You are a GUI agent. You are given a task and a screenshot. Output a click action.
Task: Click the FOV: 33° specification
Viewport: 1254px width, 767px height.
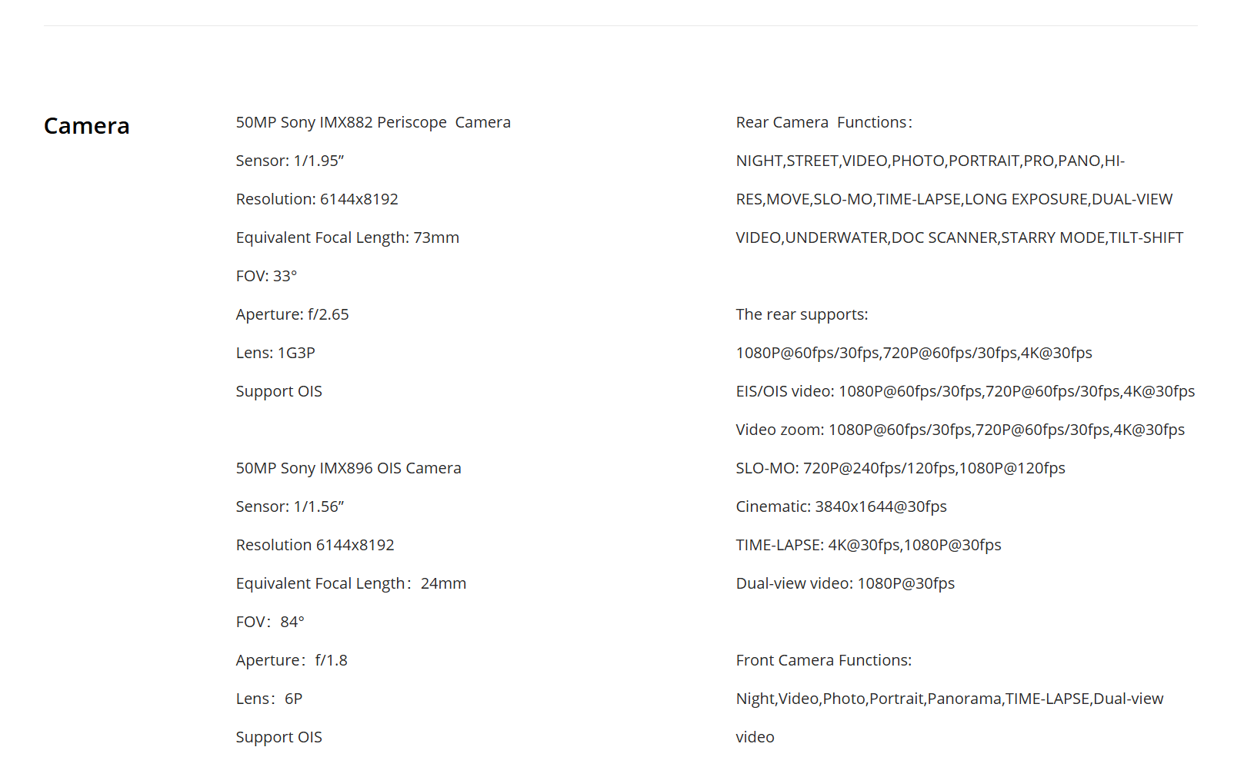266,276
